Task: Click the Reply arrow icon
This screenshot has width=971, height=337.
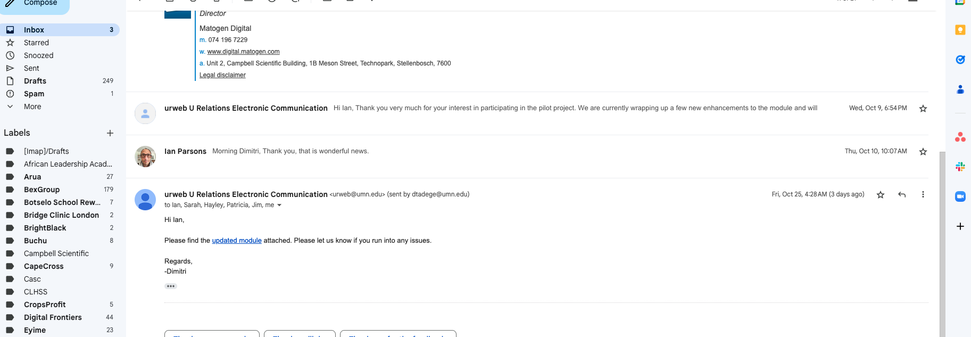Action: [x=902, y=195]
